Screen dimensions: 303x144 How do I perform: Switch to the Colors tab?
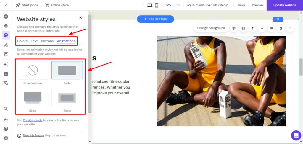click(x=22, y=41)
